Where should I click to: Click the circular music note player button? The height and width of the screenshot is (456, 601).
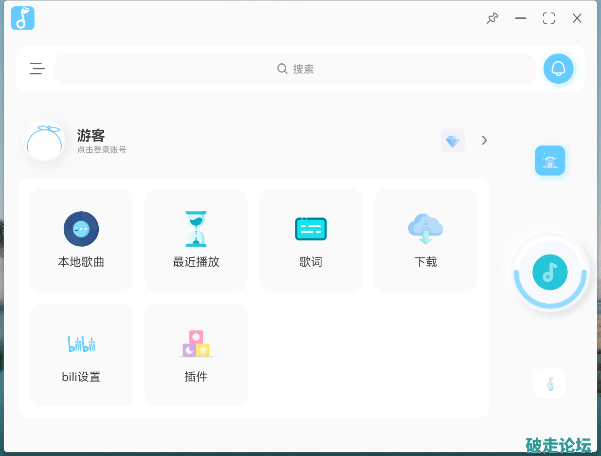pyautogui.click(x=550, y=272)
